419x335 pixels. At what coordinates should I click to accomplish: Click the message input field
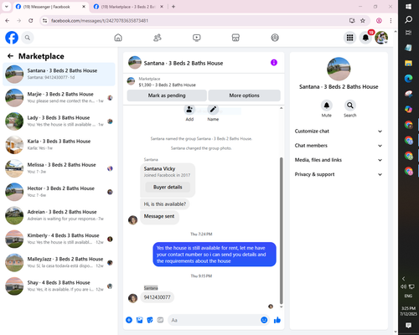pyautogui.click(x=214, y=320)
